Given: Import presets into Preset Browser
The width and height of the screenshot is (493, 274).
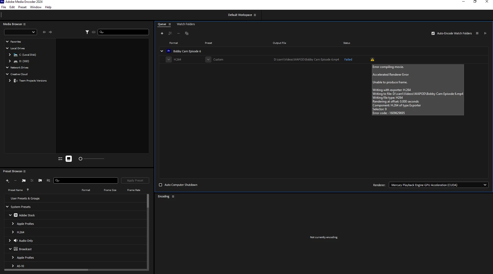Looking at the screenshot, I should pyautogui.click(x=40, y=180).
